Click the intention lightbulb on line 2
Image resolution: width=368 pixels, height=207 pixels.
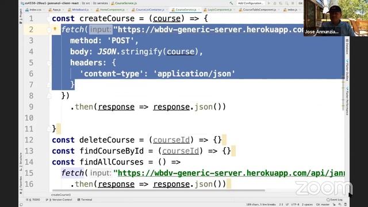(x=55, y=29)
